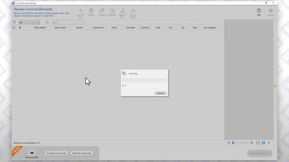Cancel the importing dialog
Viewport: 289px width, 162px height.
point(161,93)
